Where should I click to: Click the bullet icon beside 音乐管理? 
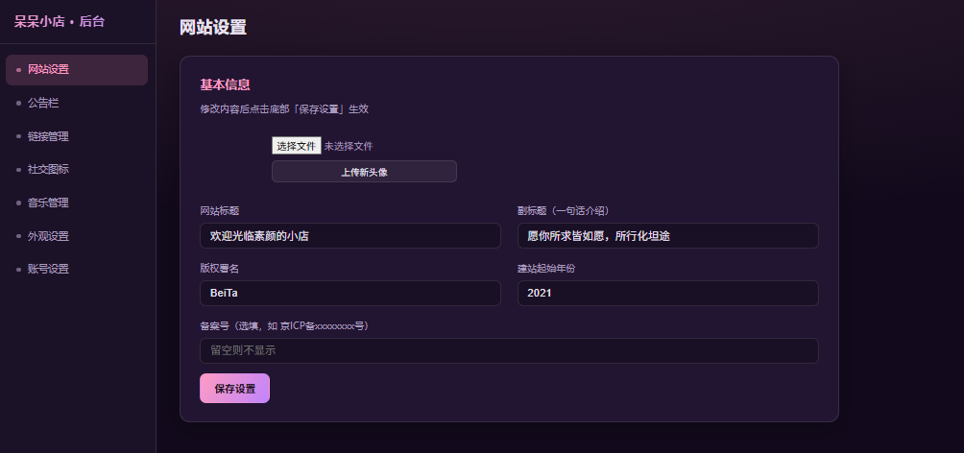coord(18,203)
